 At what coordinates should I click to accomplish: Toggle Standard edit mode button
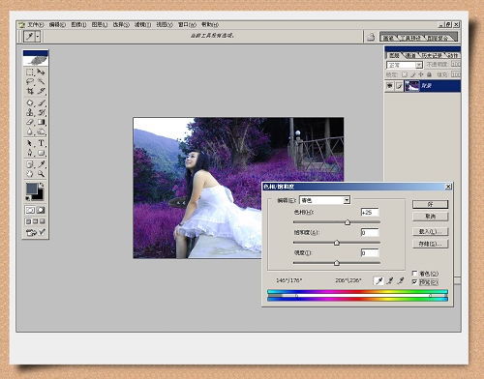30,210
